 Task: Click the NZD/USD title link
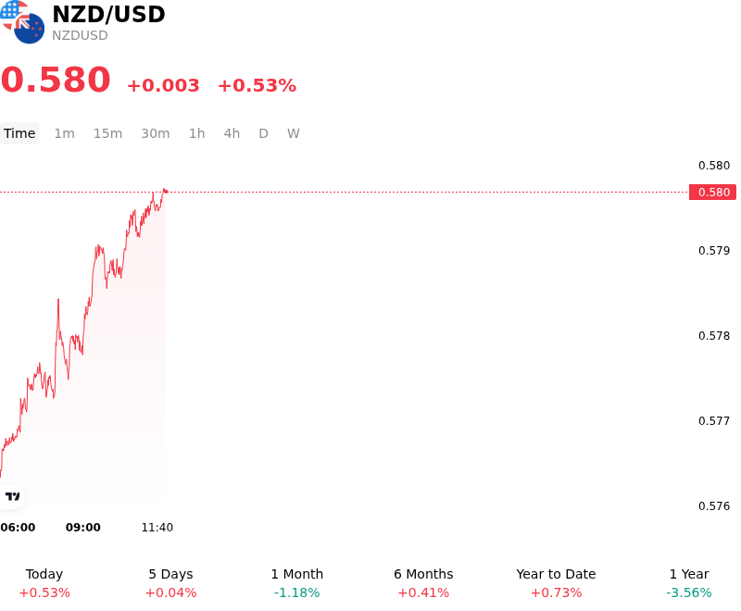tap(108, 15)
